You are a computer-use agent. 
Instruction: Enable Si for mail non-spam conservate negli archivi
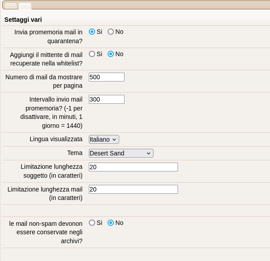(x=92, y=223)
